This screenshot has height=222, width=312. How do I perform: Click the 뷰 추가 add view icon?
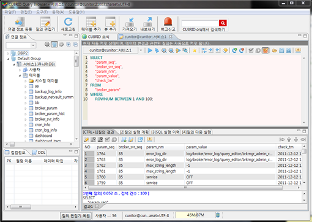(110, 22)
